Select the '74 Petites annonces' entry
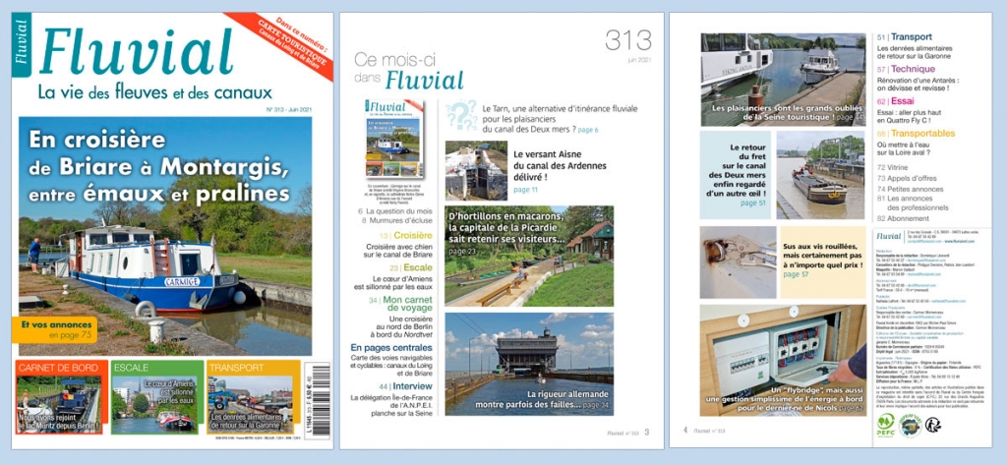1007x465 pixels. coord(910,188)
